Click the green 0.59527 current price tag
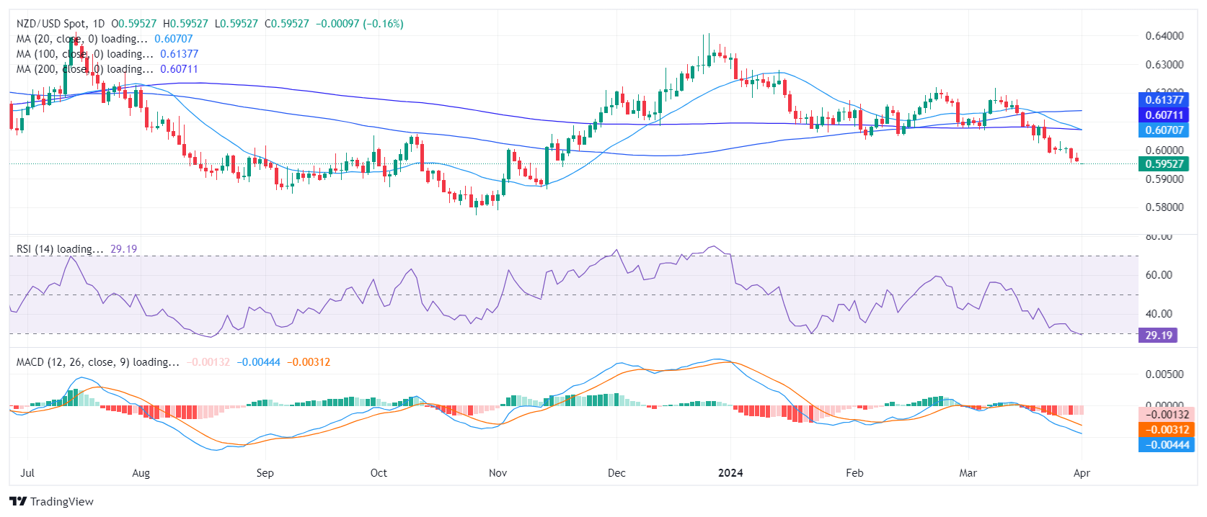The height and width of the screenshot is (517, 1207). point(1164,164)
